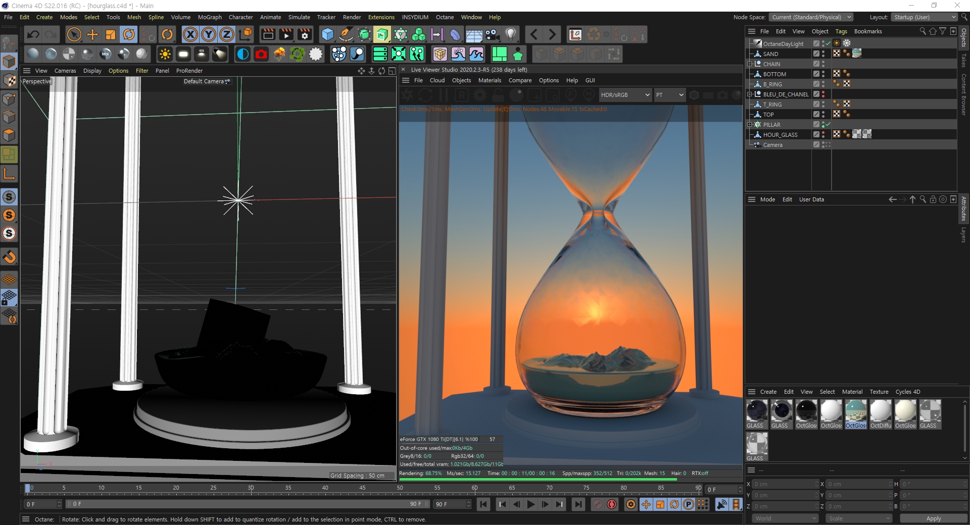Click the explosion cloud icon
Image resolution: width=970 pixels, height=525 pixels.
tap(279, 54)
